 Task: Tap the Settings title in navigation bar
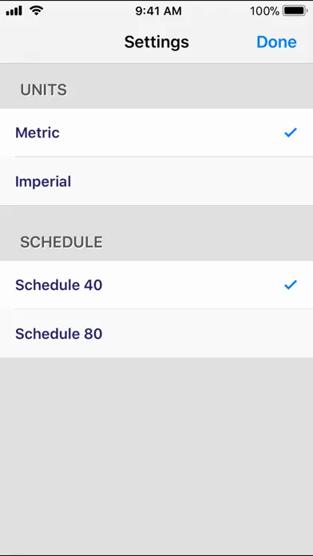click(x=156, y=42)
